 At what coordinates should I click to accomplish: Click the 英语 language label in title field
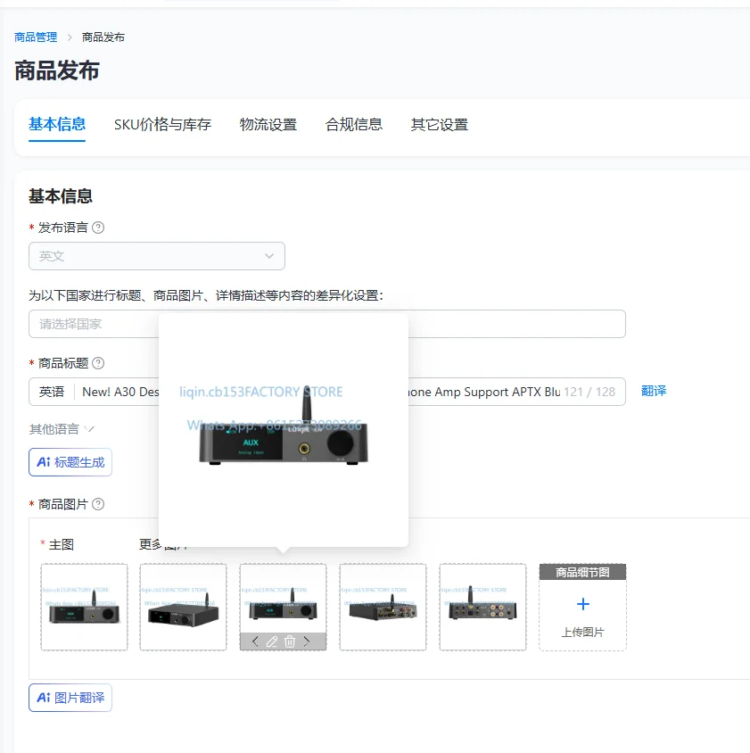click(52, 392)
